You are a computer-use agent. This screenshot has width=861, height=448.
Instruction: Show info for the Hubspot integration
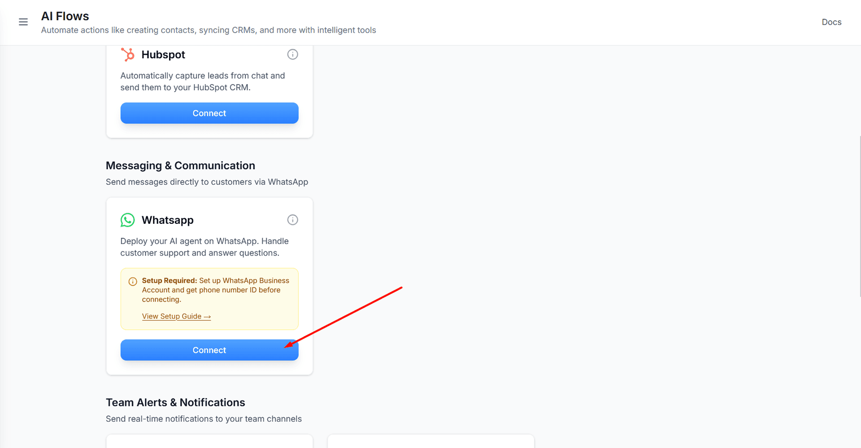(292, 55)
